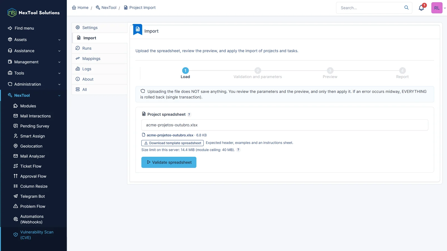Viewport: 447px width, 251px height.
Task: Collapse the NexTool menu
Action: tap(34, 95)
